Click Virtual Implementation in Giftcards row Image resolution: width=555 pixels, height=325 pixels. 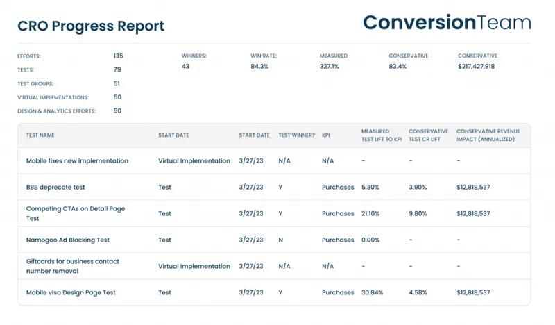pyautogui.click(x=194, y=266)
